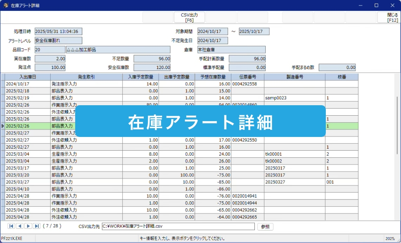Maximize the 在庫アラート詳細 window
Viewport: 401px width, 243px height.
(x=376, y=5)
